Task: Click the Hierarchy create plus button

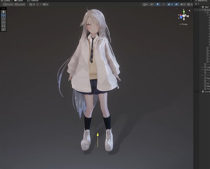Action: pos(196,4)
